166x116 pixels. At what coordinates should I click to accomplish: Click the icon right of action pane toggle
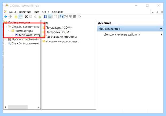tap(56, 17)
